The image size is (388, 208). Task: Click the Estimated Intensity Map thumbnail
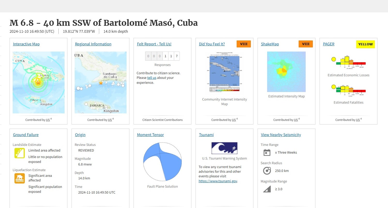point(286,72)
